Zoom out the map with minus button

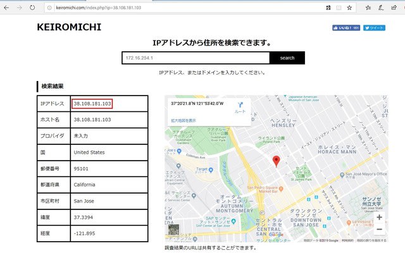pos(379,229)
